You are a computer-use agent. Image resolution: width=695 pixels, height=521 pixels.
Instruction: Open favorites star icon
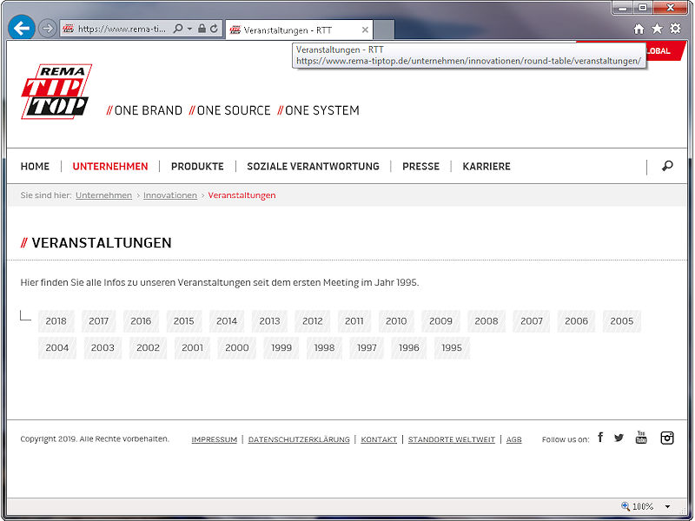(657, 29)
